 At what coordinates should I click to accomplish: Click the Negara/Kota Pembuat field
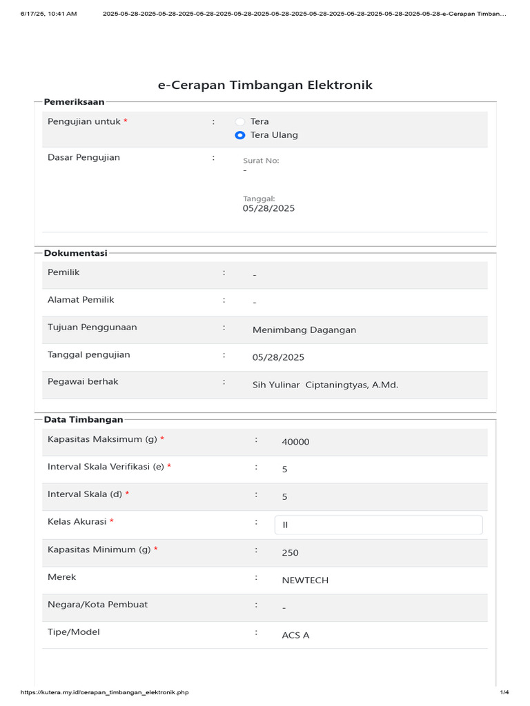tap(379, 607)
